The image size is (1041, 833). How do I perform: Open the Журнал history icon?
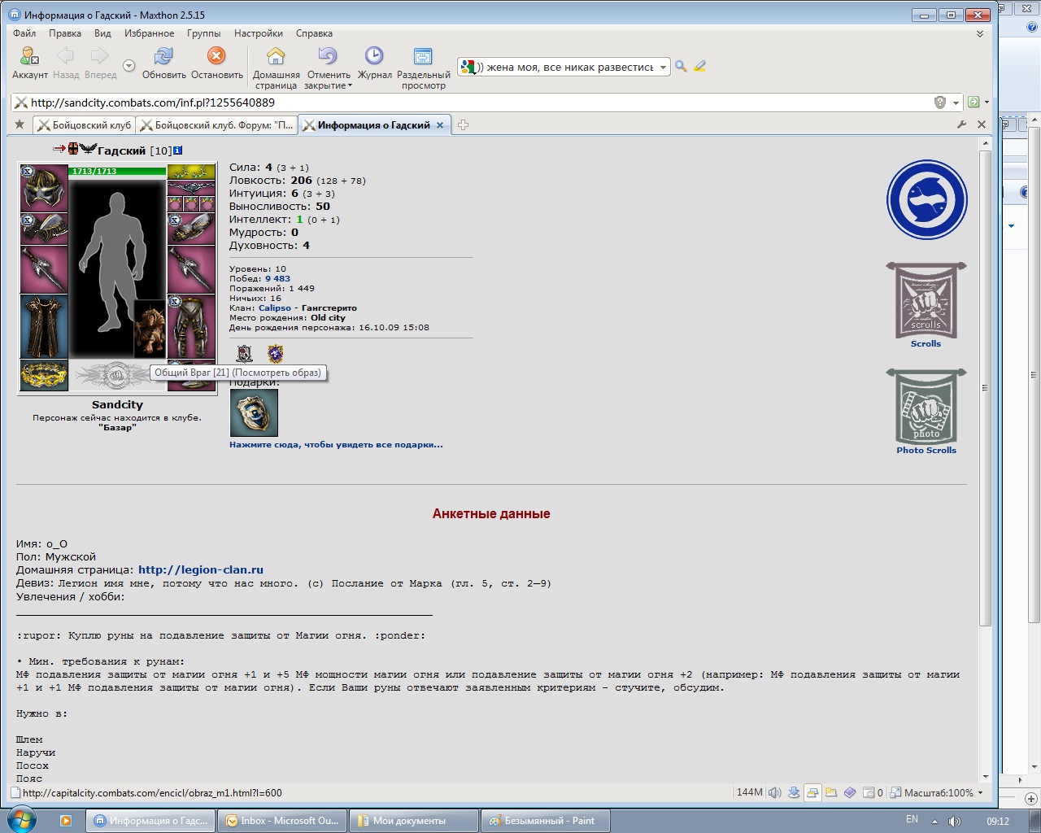(x=374, y=55)
